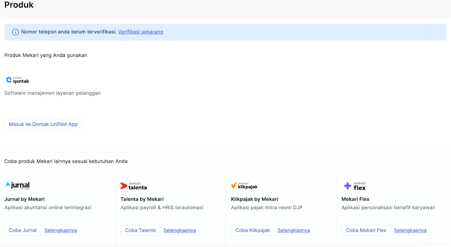
Task: Open Selengkapnya link under Talenta
Action: click(x=180, y=230)
